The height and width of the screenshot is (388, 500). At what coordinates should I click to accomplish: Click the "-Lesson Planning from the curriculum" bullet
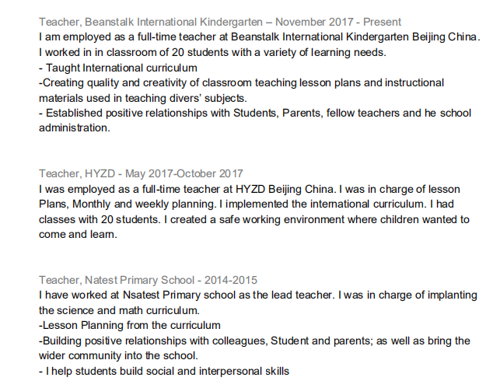point(130,325)
